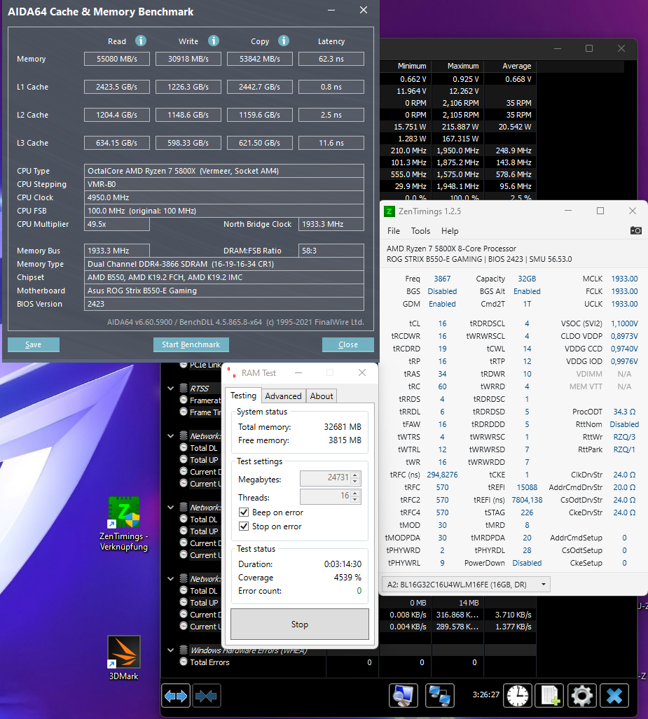The image size is (648, 719).
Task: Click Save in AIDA64 benchmark
Action: tap(33, 344)
